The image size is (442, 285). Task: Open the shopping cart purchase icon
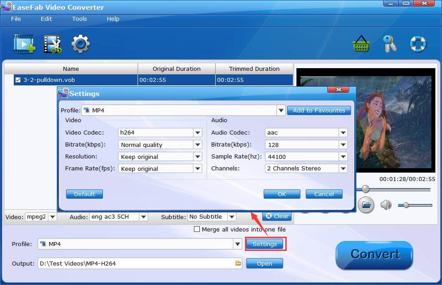pos(361,44)
